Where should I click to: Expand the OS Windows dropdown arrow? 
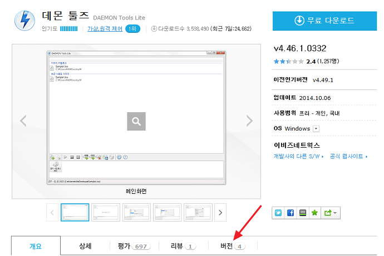click(x=316, y=128)
